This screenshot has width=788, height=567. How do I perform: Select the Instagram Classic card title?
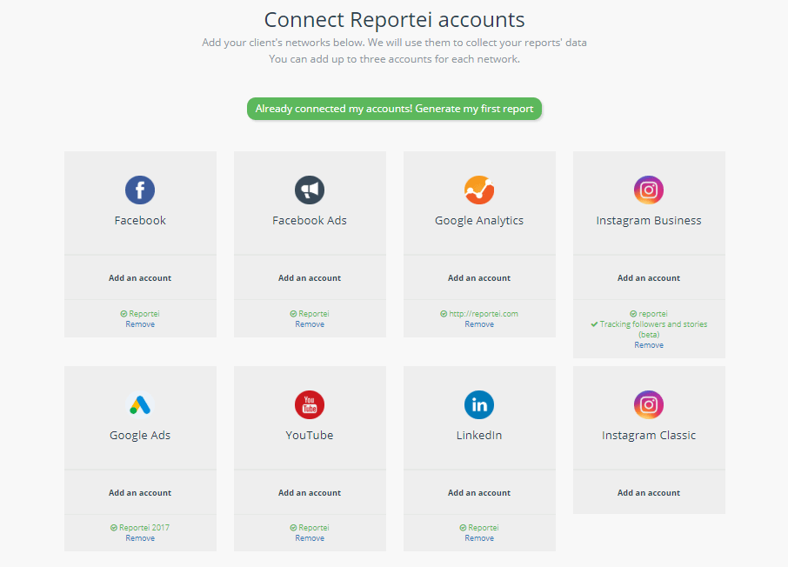point(649,436)
